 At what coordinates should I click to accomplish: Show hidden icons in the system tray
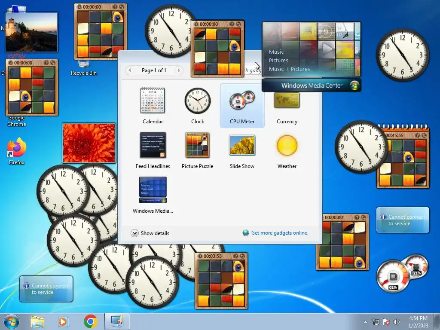pyautogui.click(x=365, y=322)
